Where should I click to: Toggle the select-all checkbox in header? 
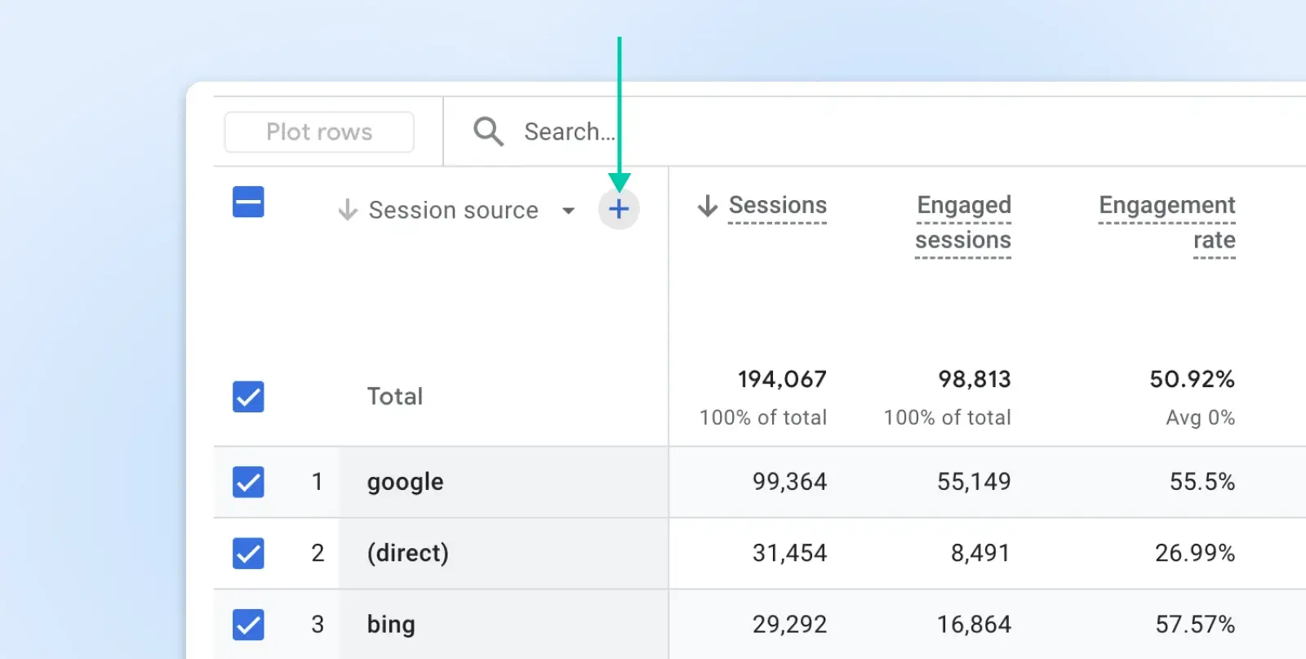coord(248,202)
